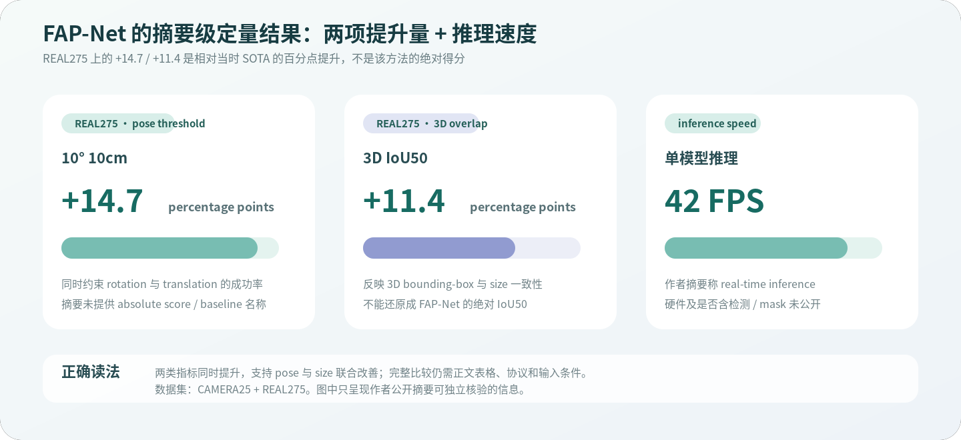Click the '42 FPS' value
Image resolution: width=961 pixels, height=440 pixels.
(x=714, y=201)
